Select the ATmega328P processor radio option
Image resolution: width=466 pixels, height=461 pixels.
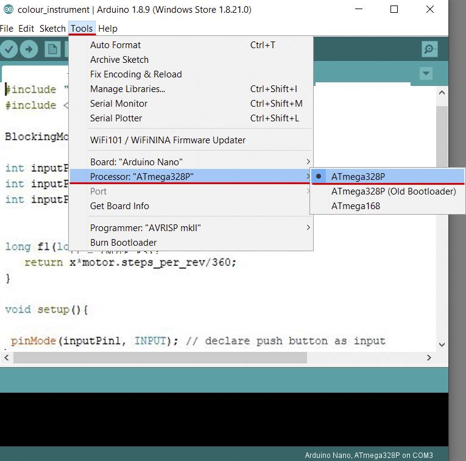[387, 177]
